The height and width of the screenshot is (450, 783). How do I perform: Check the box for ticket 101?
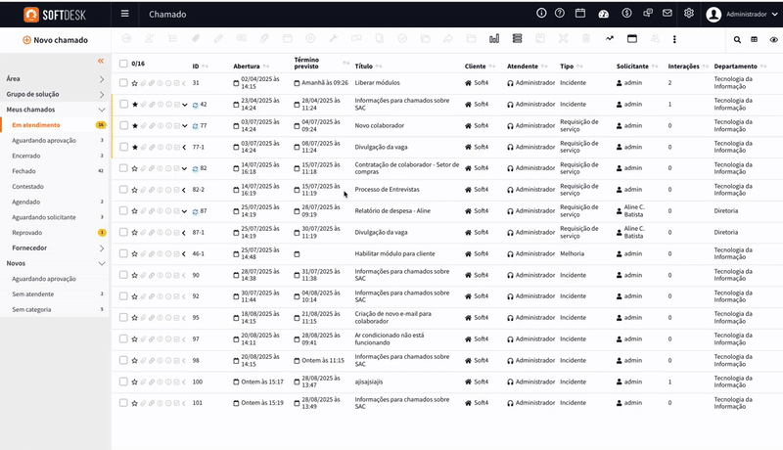123,403
